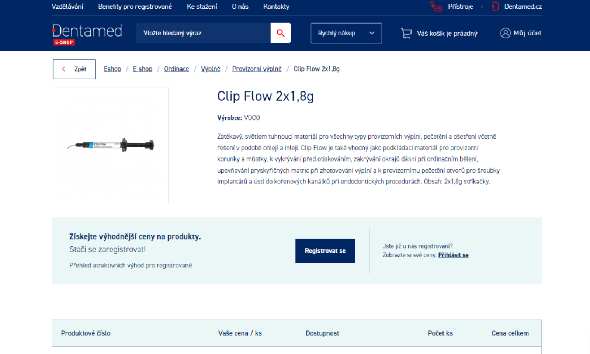
Task: Open Přehled atraktivních výhod pro registrované
Action: [131, 265]
